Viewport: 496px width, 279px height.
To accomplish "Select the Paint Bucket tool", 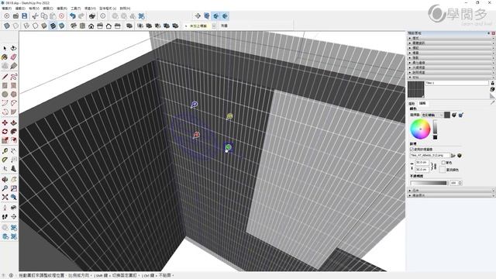I will point(5,57).
